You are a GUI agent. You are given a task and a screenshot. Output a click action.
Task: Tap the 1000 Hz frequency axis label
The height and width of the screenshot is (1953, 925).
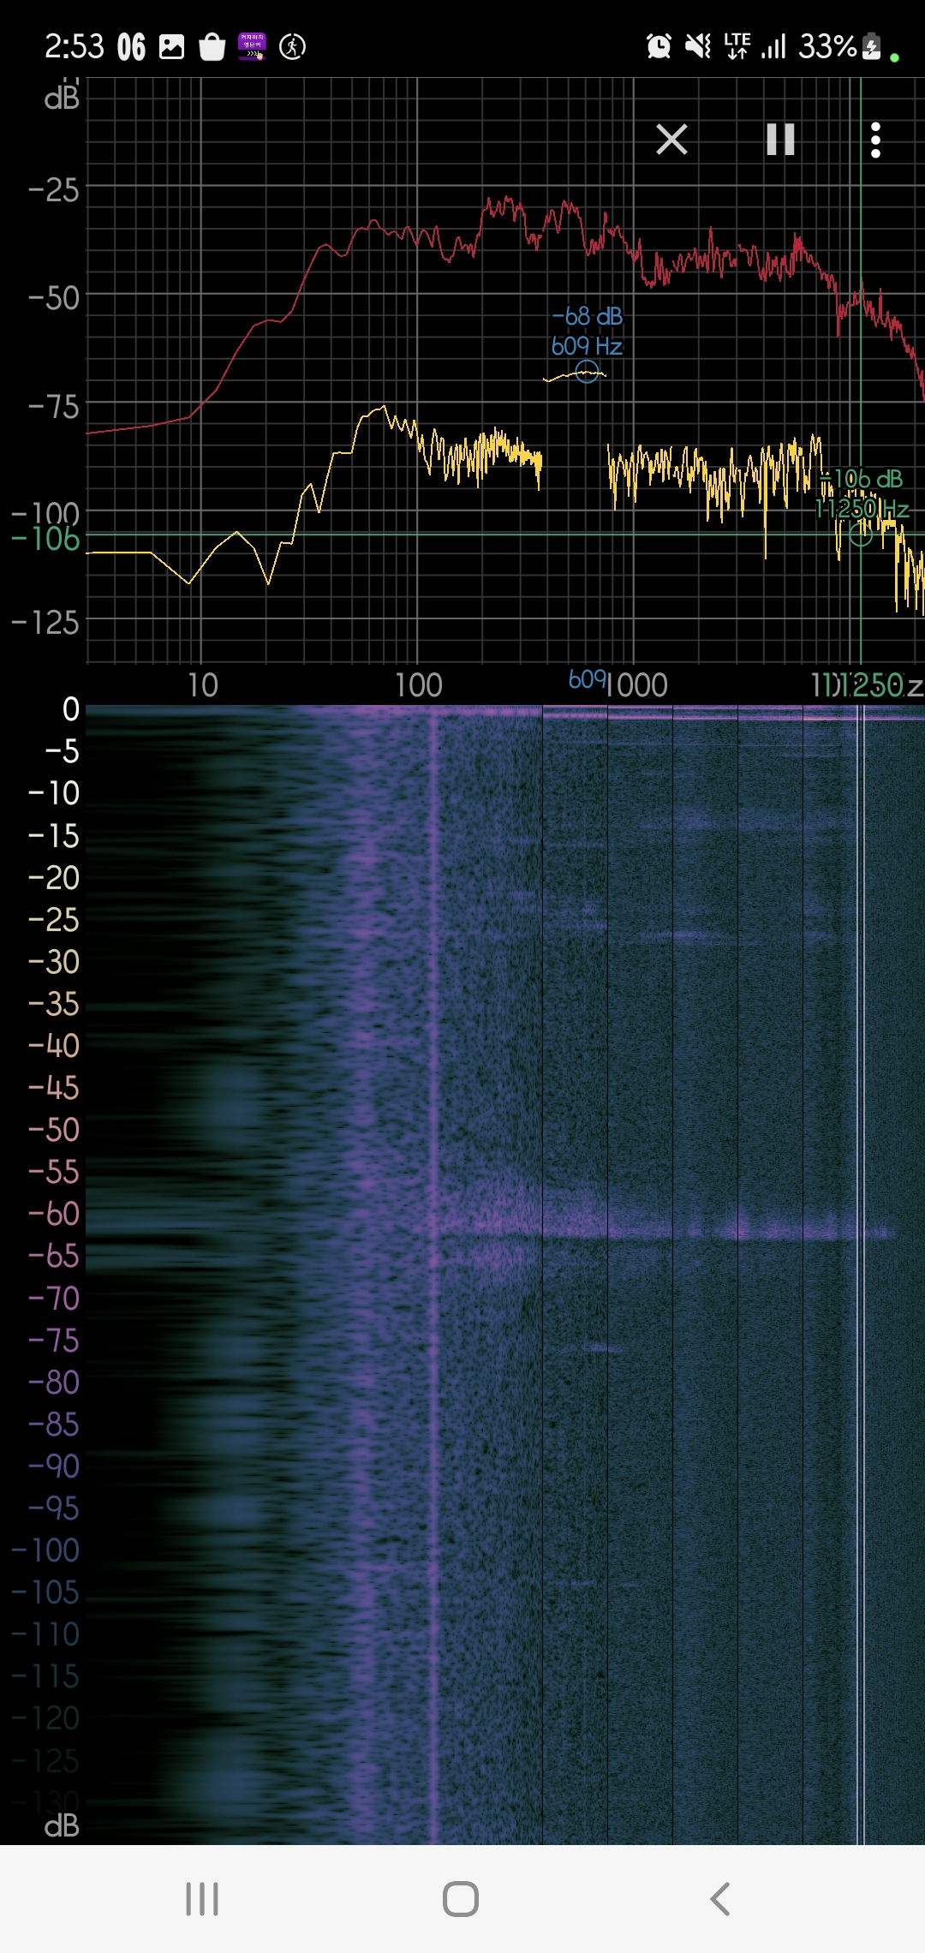click(x=637, y=685)
